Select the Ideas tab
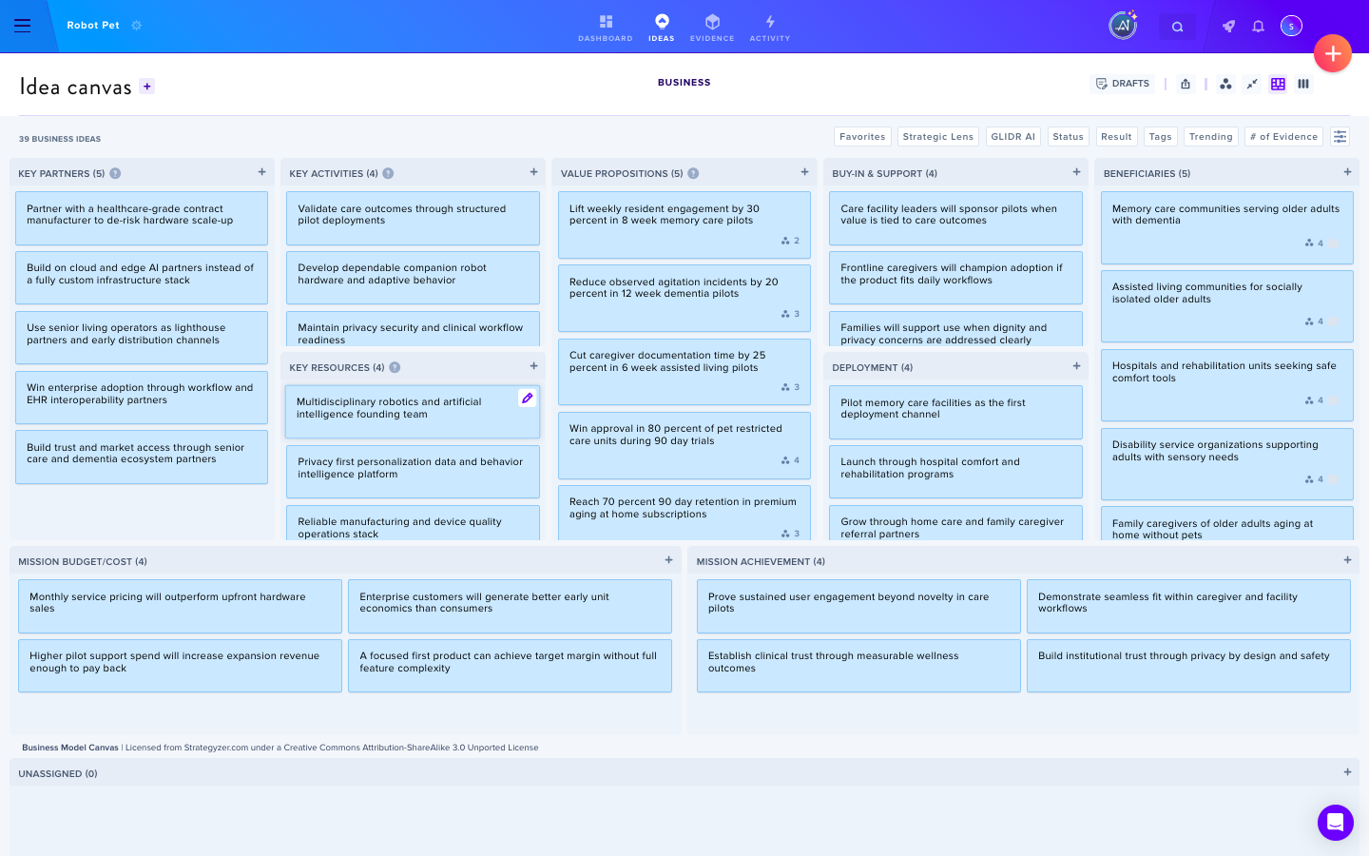The image size is (1369, 856). [662, 28]
